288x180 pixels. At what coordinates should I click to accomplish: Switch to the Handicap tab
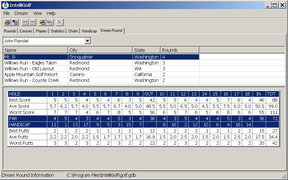click(x=89, y=31)
